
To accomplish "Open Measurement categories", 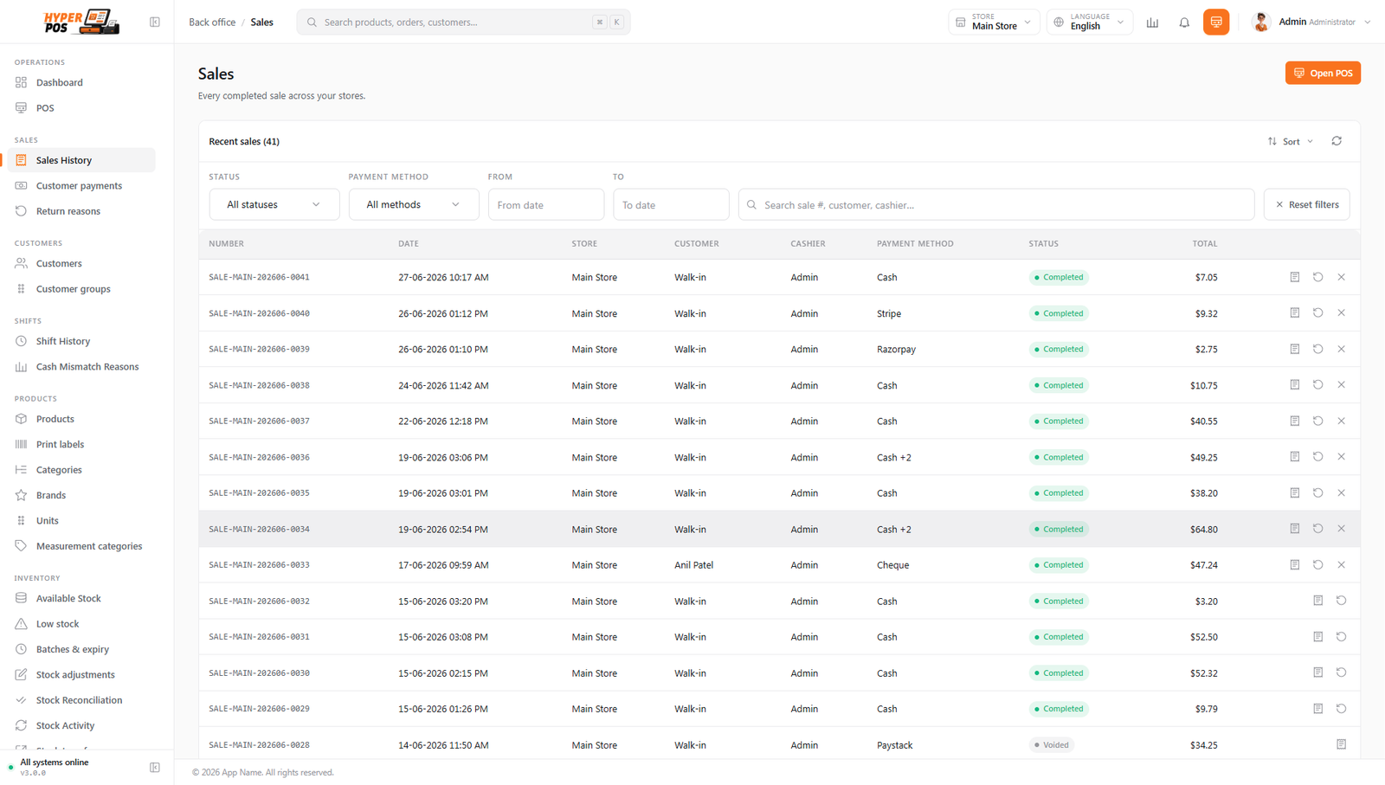I will click(x=81, y=546).
